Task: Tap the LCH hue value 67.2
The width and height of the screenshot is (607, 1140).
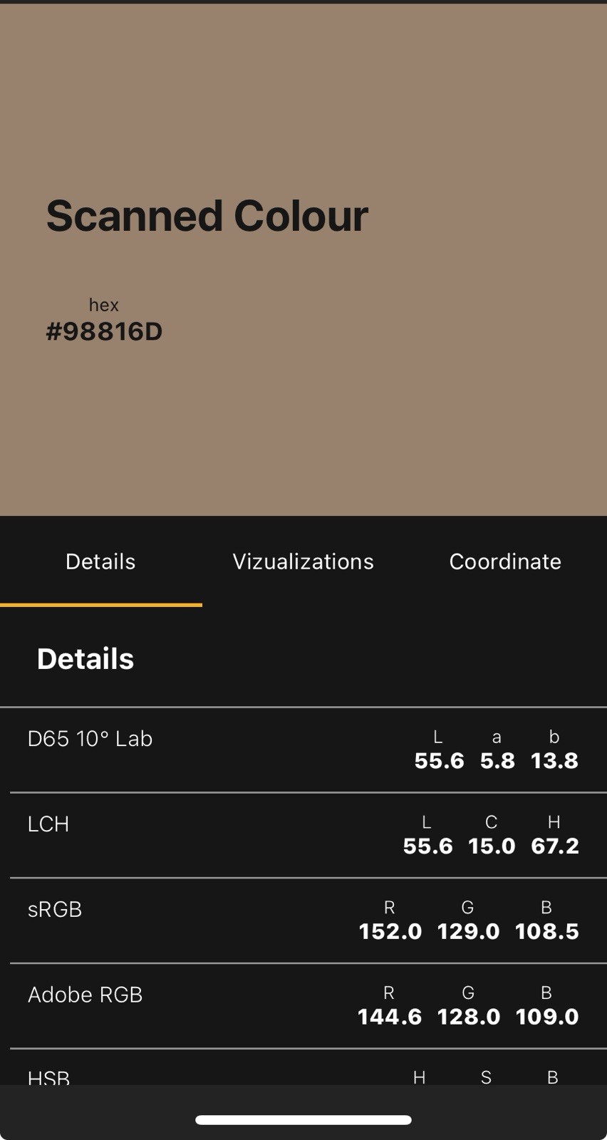Action: (555, 846)
